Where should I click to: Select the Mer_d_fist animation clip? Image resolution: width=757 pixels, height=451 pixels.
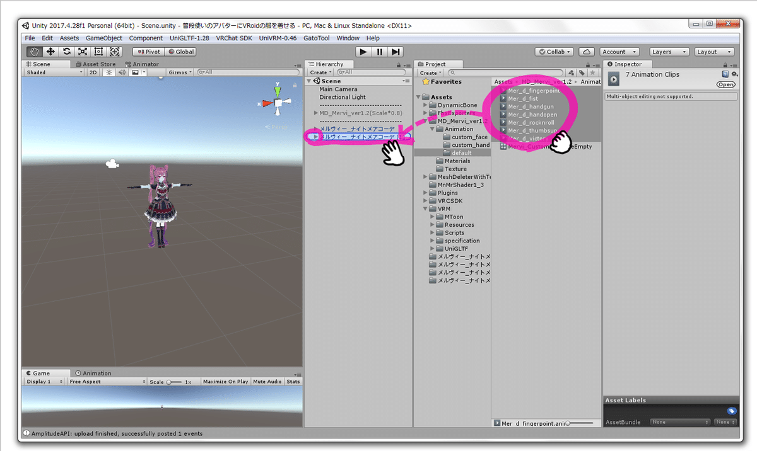coord(523,98)
